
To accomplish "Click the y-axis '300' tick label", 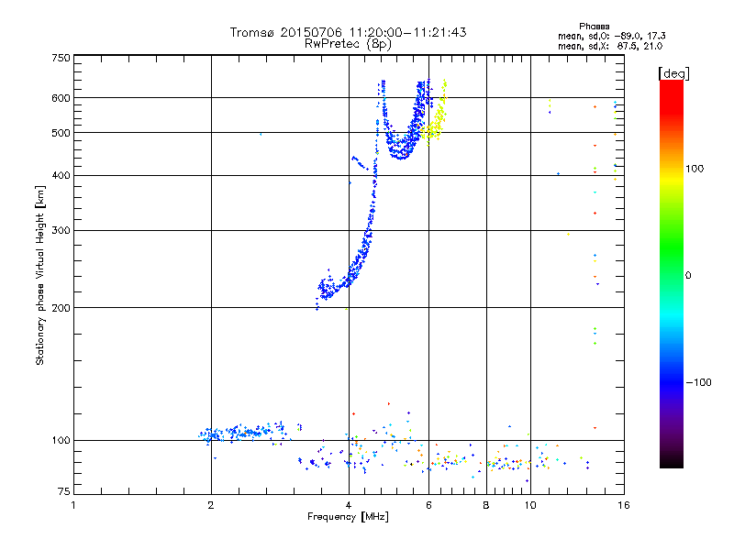I will click(x=61, y=231).
